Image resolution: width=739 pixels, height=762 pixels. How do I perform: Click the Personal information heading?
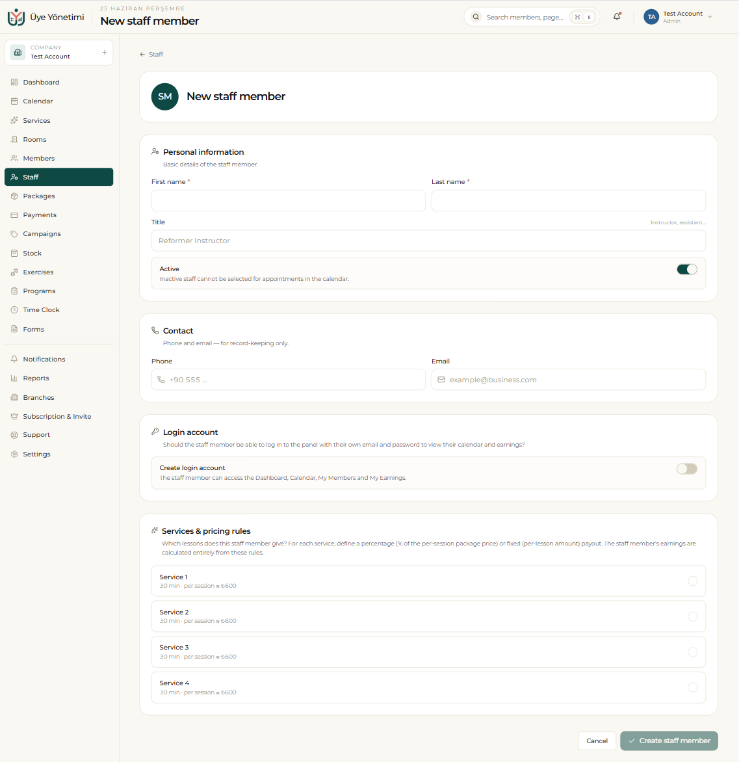point(203,152)
